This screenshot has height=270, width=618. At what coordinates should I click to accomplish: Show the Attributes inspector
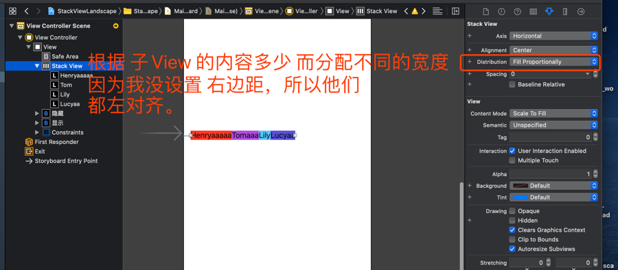(549, 12)
